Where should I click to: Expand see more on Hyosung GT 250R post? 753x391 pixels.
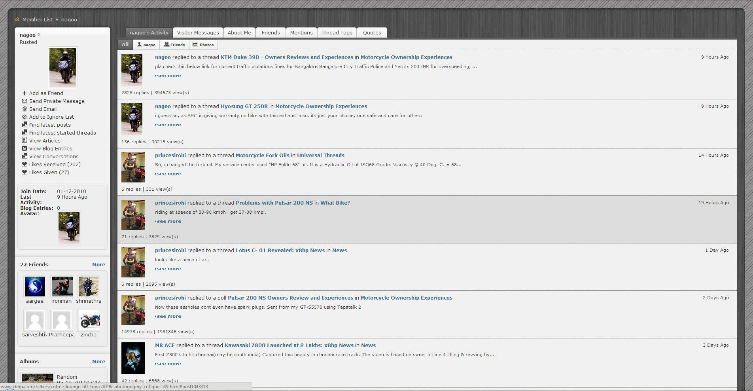[168, 125]
